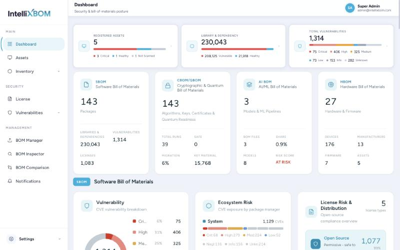Open Hardware Bill of Materials card title

click(362, 87)
